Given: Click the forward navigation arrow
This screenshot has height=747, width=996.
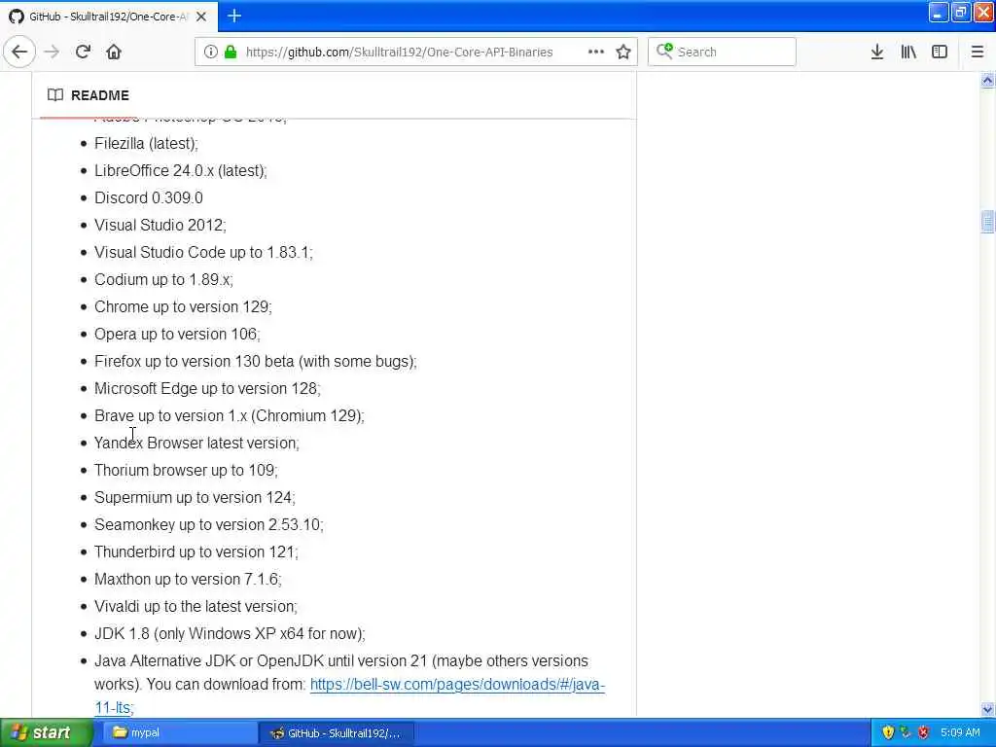Looking at the screenshot, I should [x=53, y=53].
